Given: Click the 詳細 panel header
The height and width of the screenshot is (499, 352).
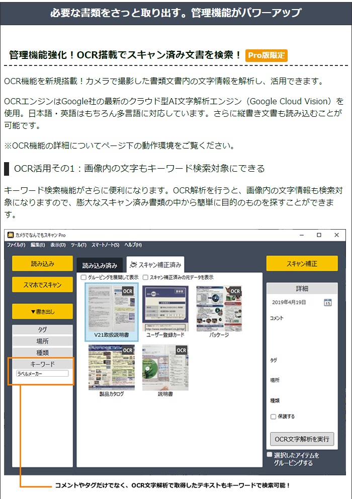Looking at the screenshot, I should [302, 289].
